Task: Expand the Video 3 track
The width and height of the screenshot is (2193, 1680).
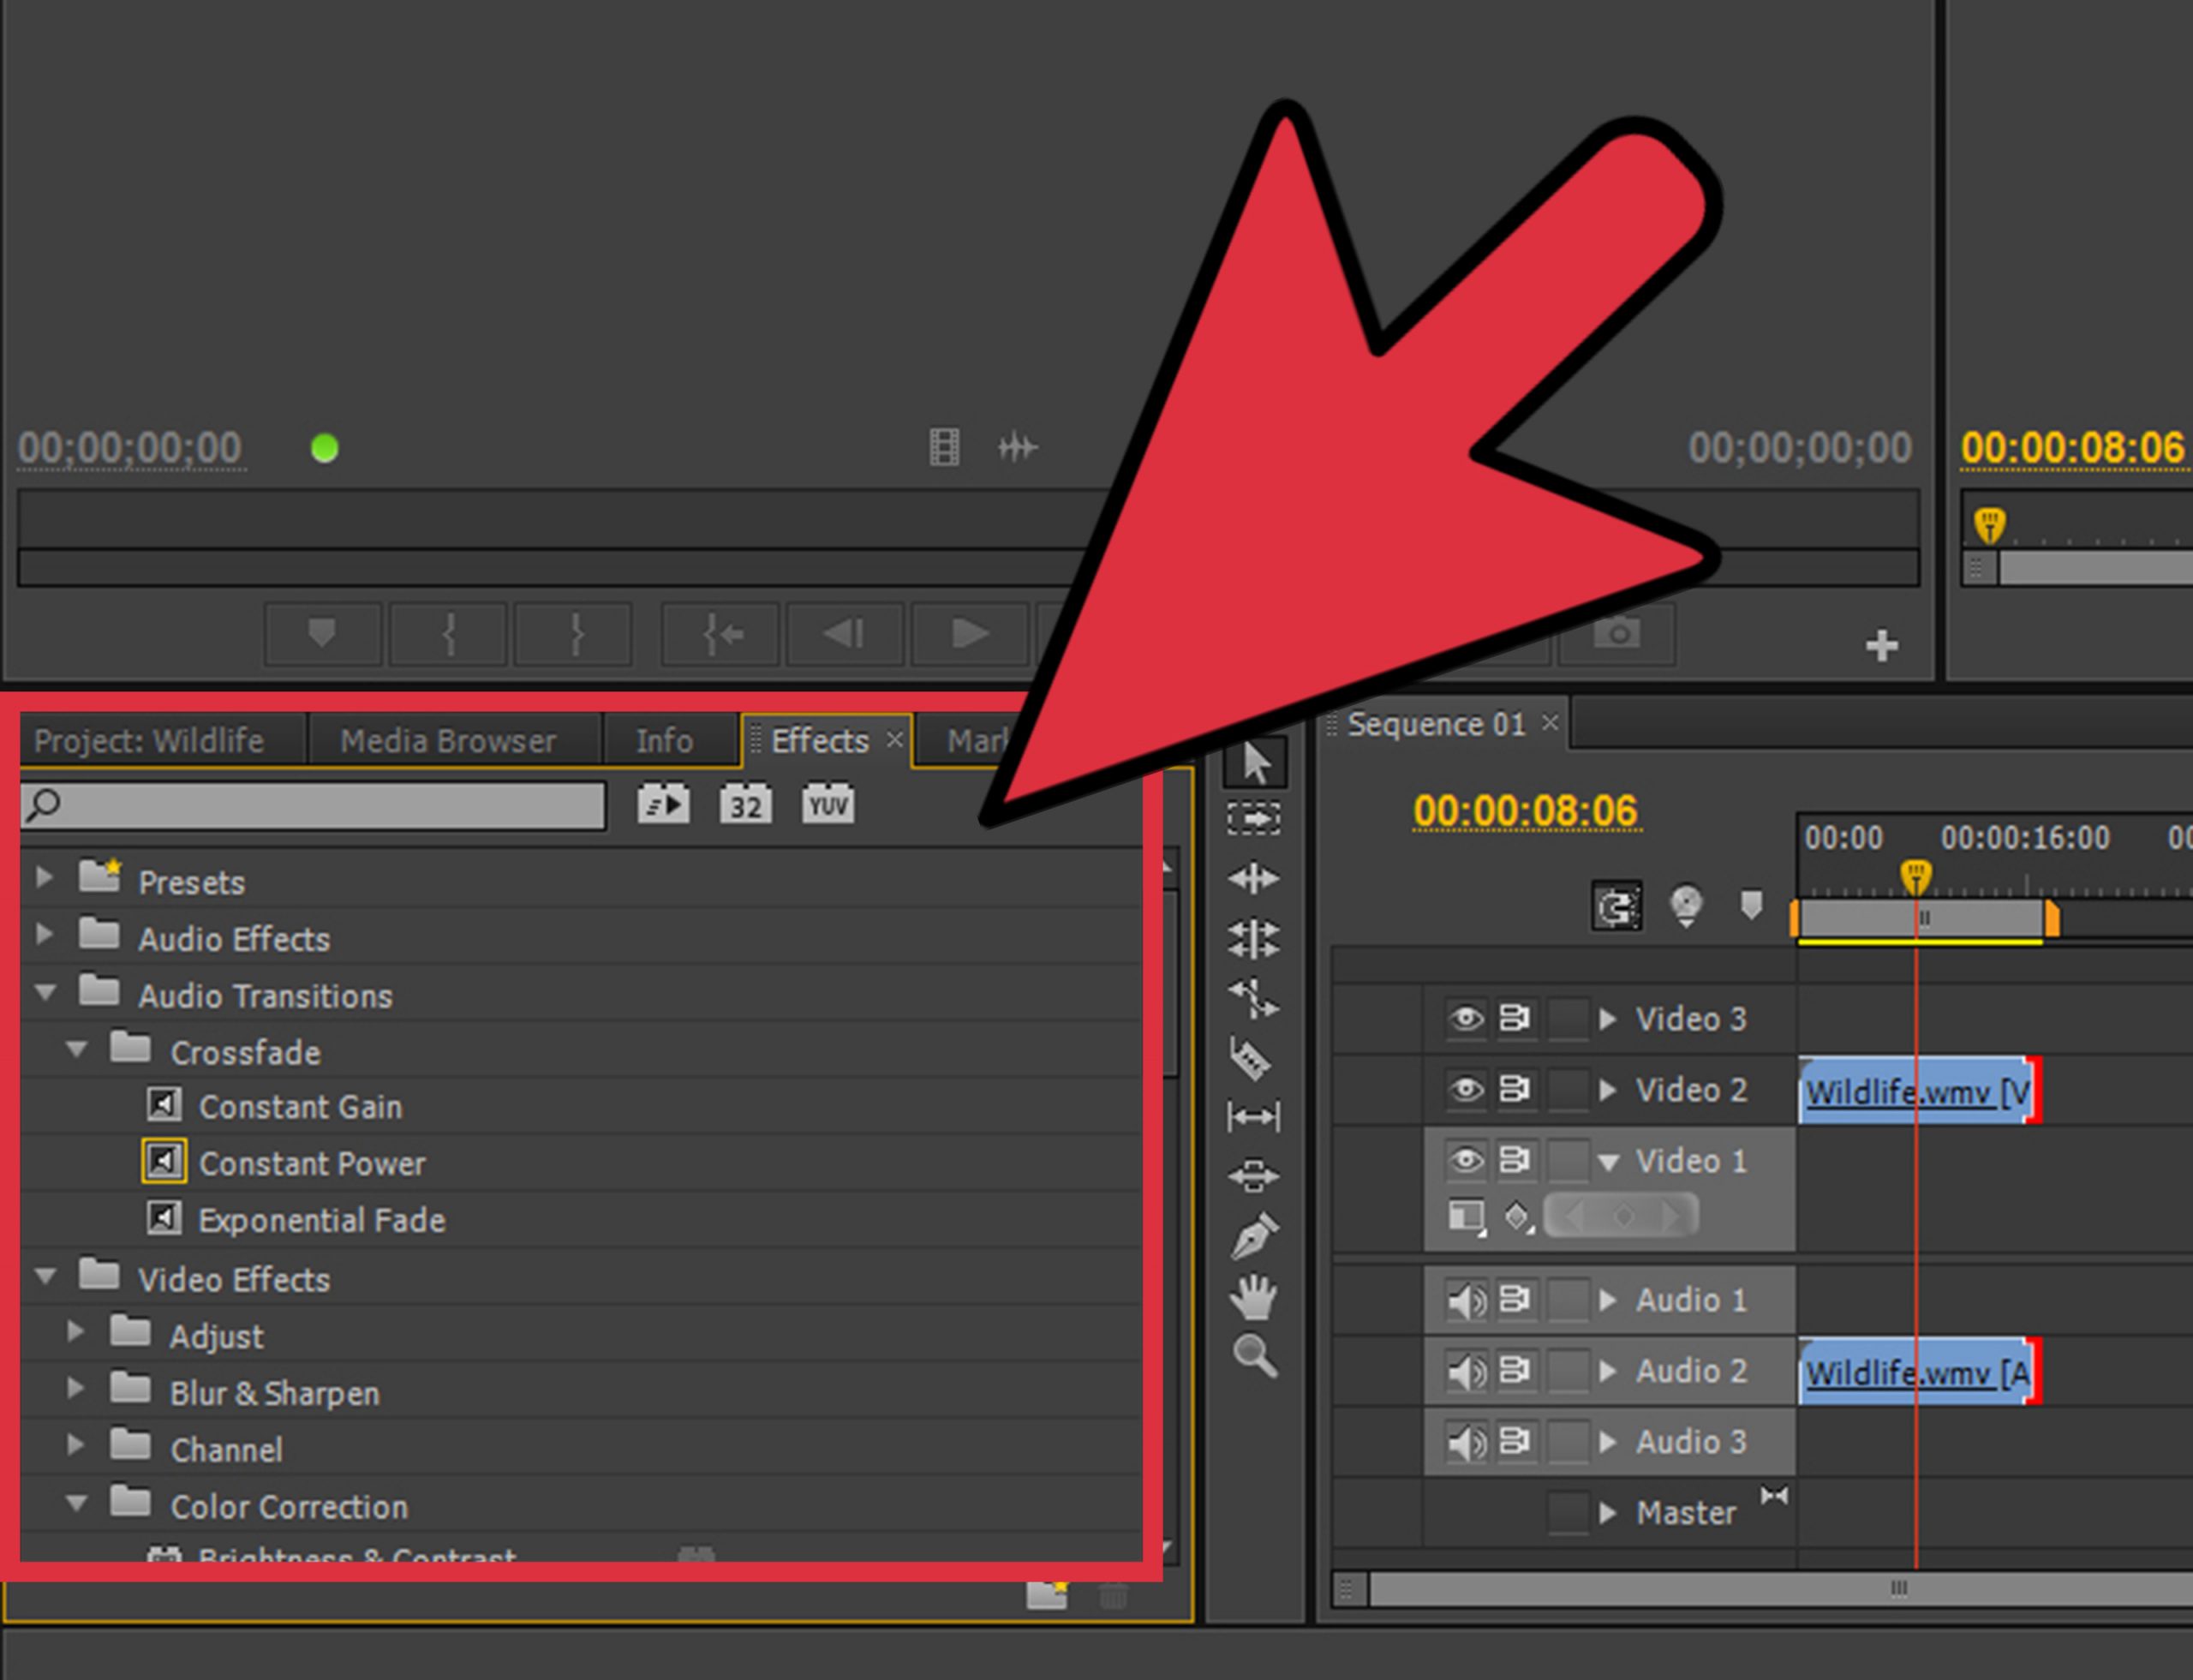Action: (1607, 1019)
